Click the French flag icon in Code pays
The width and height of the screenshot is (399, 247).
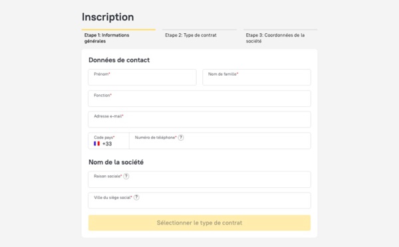tap(96, 143)
